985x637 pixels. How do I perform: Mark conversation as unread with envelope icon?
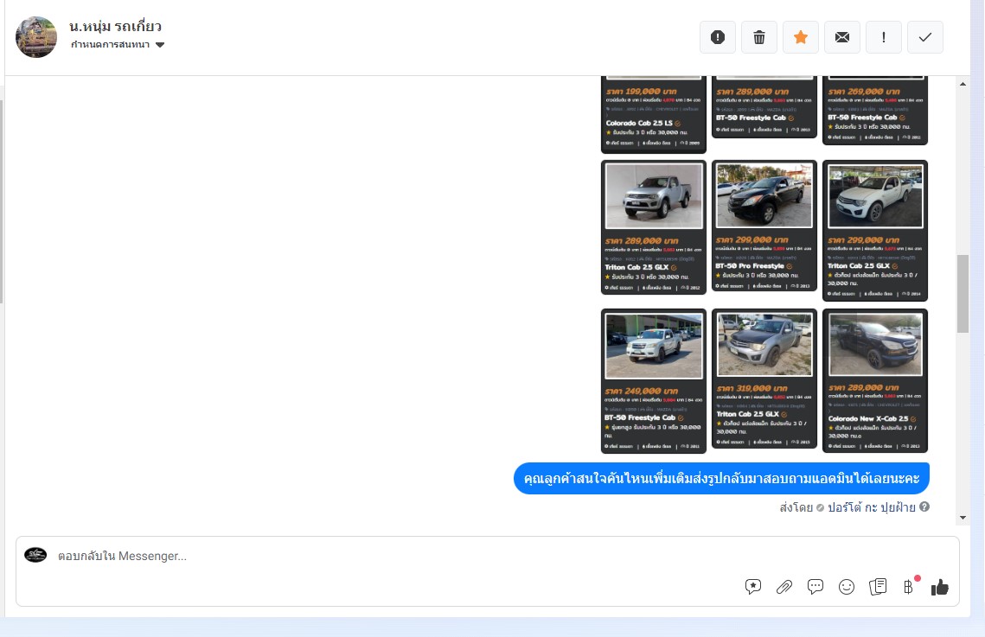pyautogui.click(x=842, y=37)
